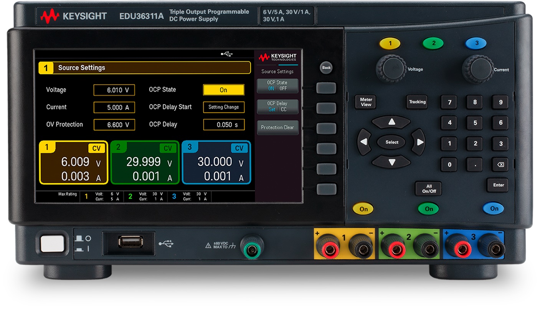The height and width of the screenshot is (309, 540).
Task: Choose Protection Clear softkey item
Action: [x=277, y=127]
